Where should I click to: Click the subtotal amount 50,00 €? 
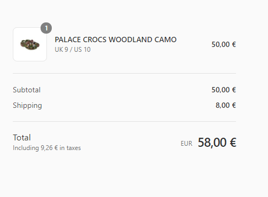pyautogui.click(x=224, y=90)
